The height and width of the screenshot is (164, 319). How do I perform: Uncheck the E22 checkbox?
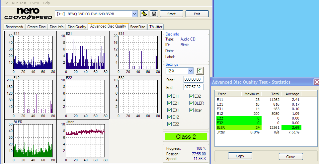coord(169,124)
